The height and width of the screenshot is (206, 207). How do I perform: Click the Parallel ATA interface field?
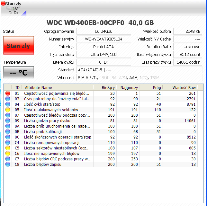[x=104, y=47]
